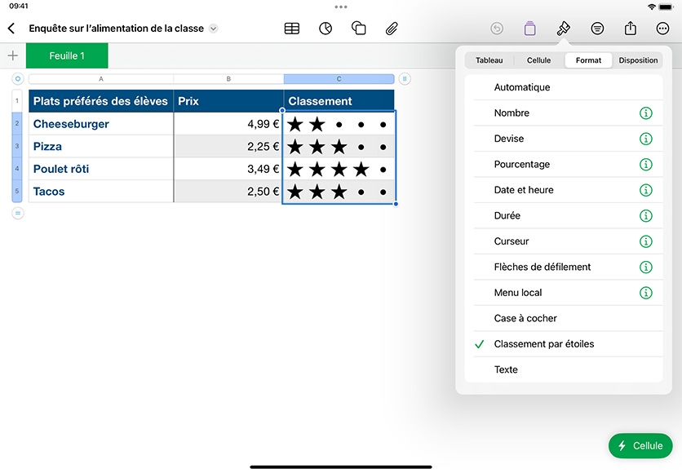The width and height of the screenshot is (682, 473).
Task: Tap the row add handle below row 5
Action: (x=17, y=213)
